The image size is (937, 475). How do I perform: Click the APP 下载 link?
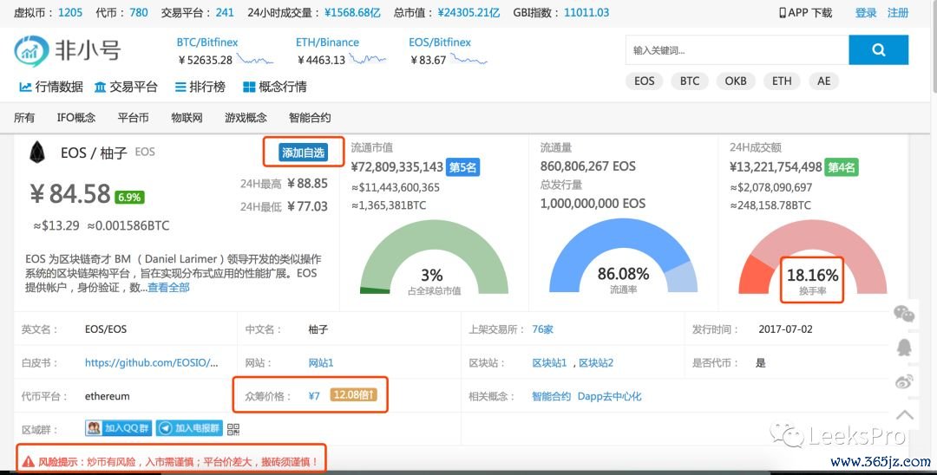[x=805, y=12]
